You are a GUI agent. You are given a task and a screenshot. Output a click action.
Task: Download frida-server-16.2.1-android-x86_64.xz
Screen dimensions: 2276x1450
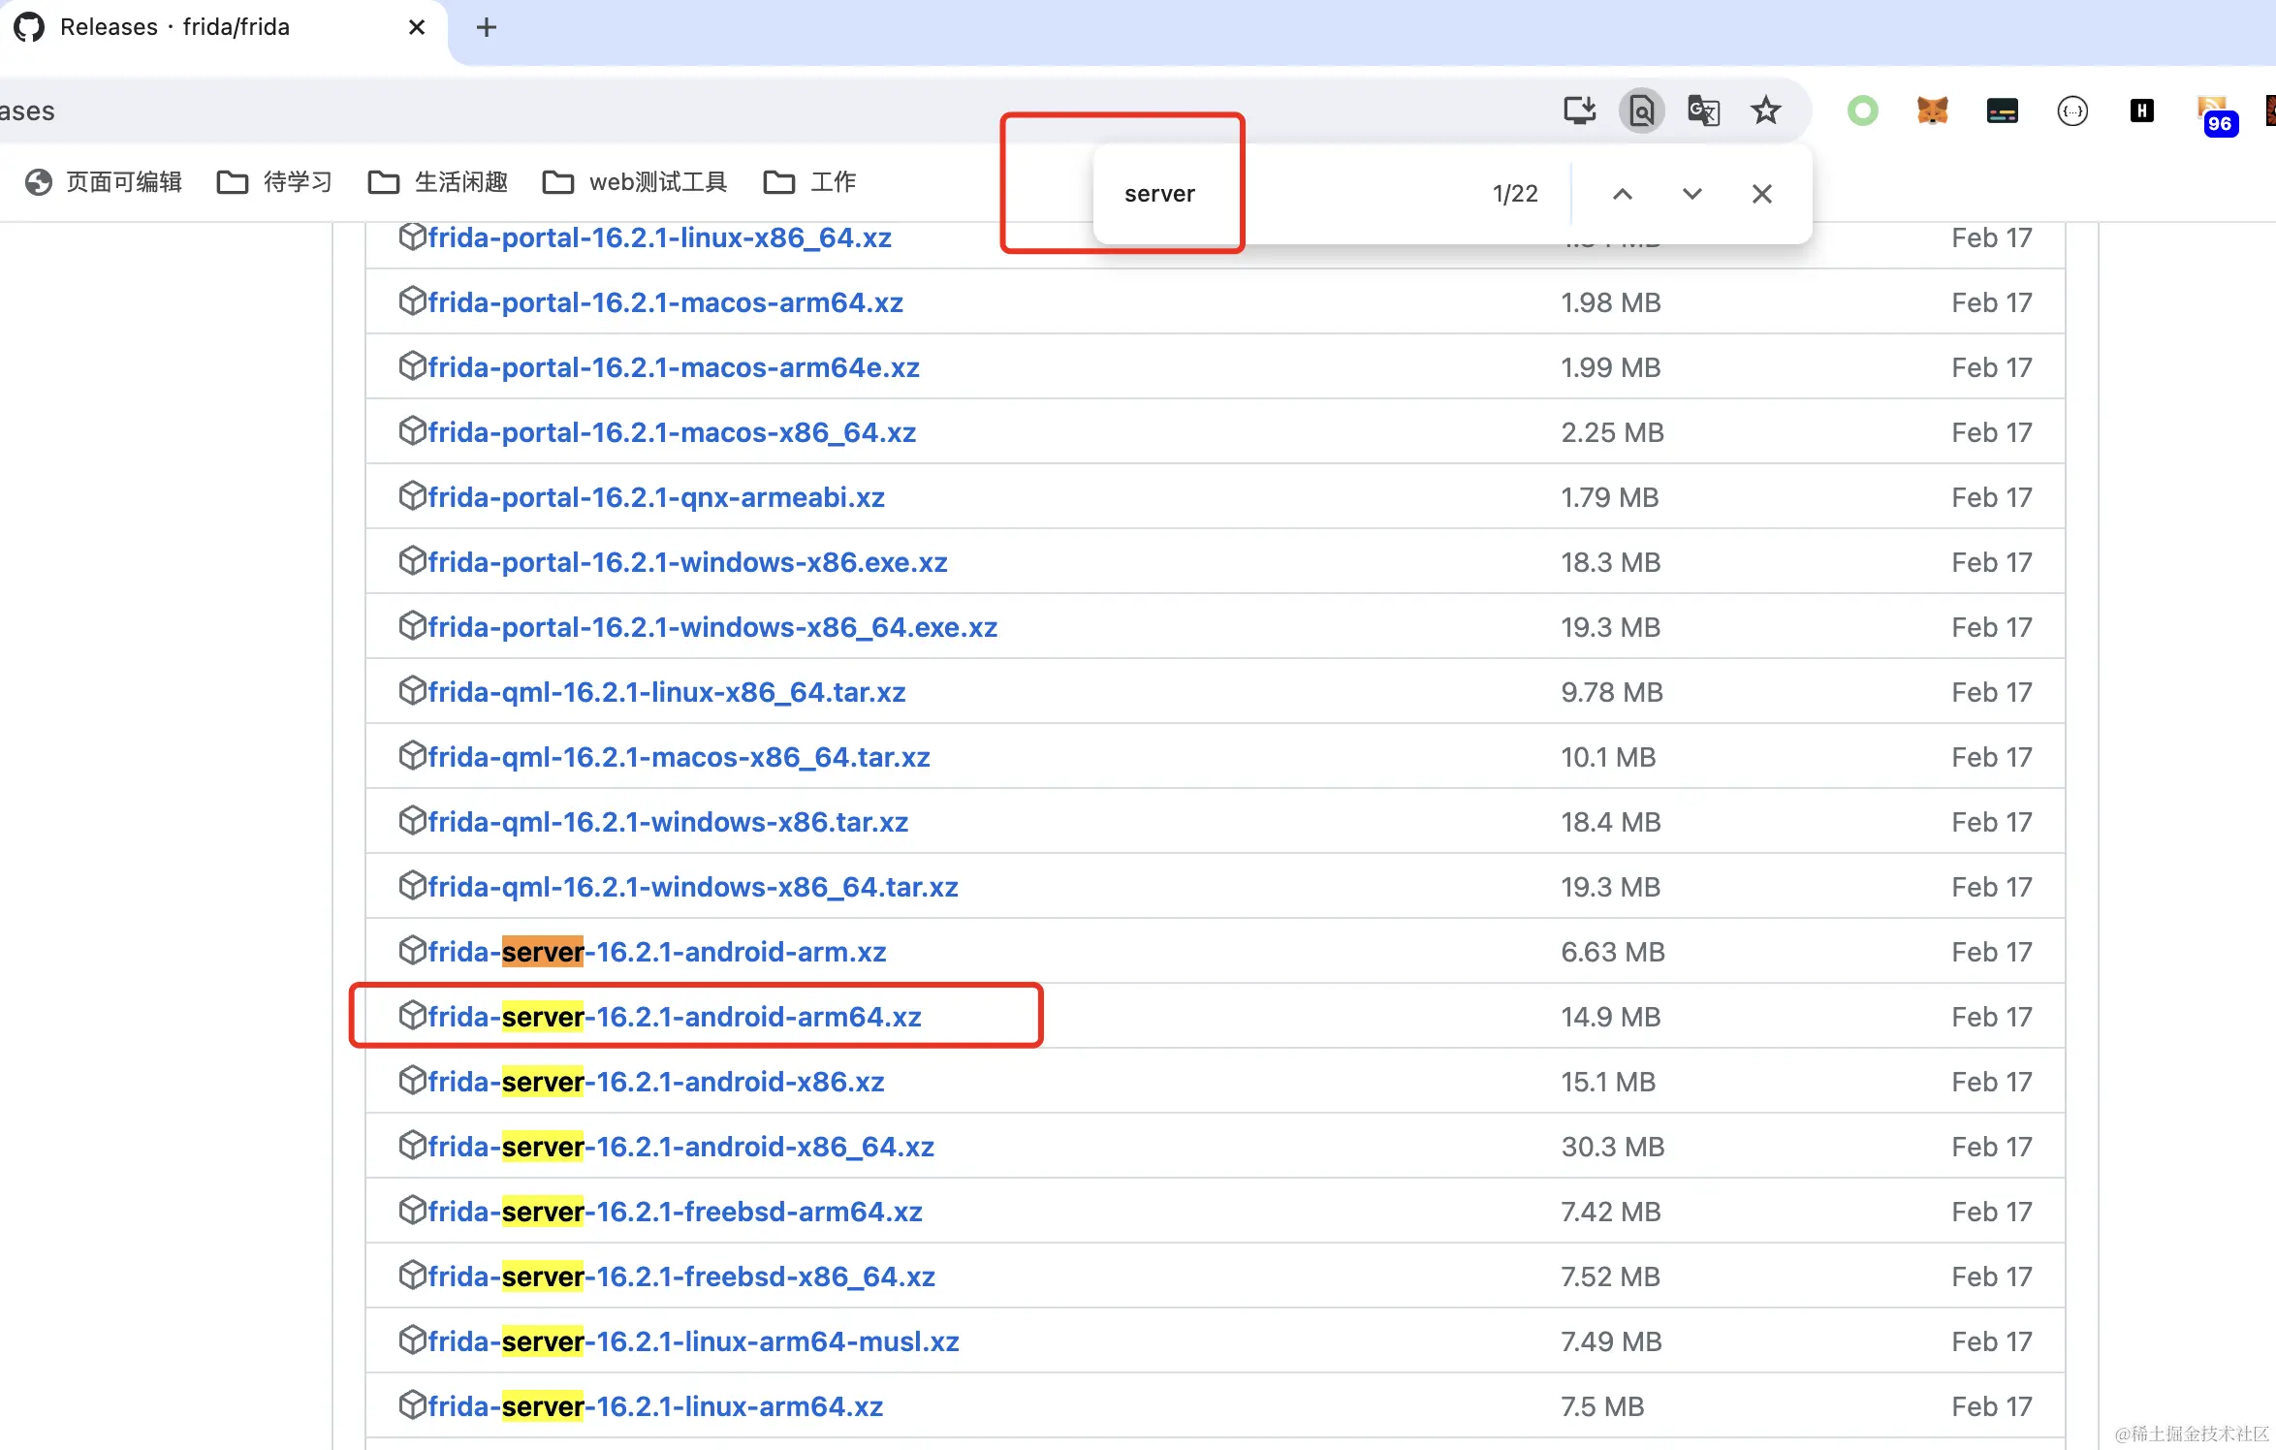[680, 1147]
